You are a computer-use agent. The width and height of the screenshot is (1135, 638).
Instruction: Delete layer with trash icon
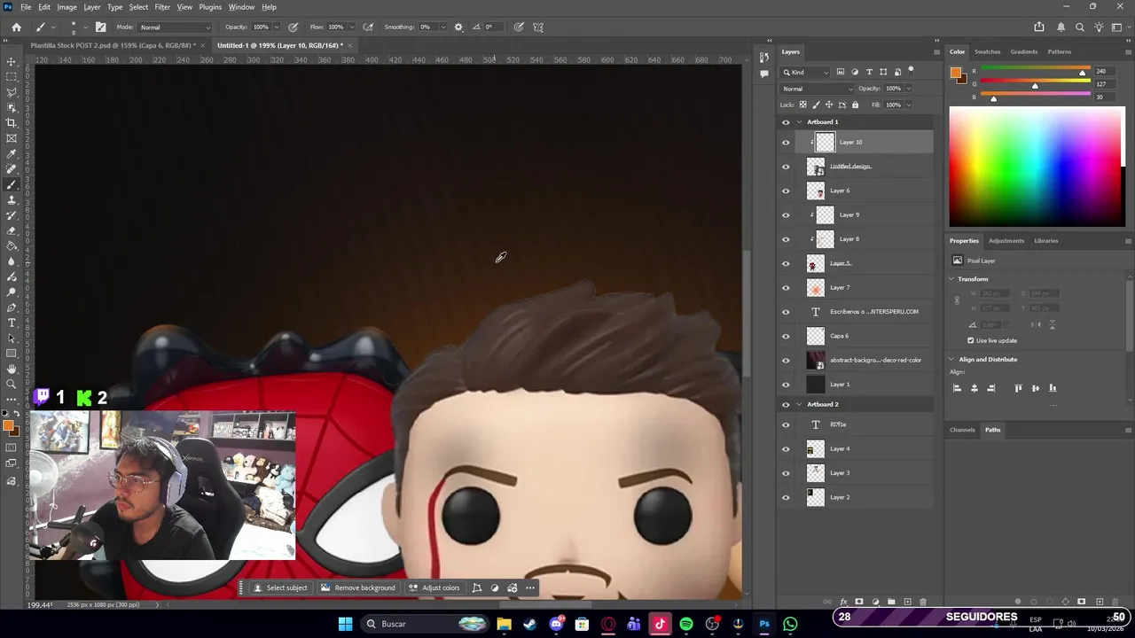(922, 602)
